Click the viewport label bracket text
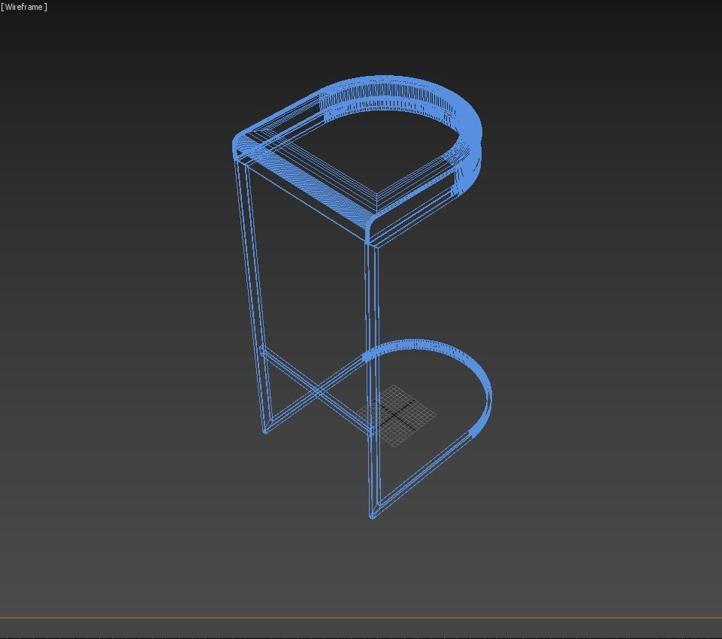This screenshot has width=722, height=639. coord(25,5)
